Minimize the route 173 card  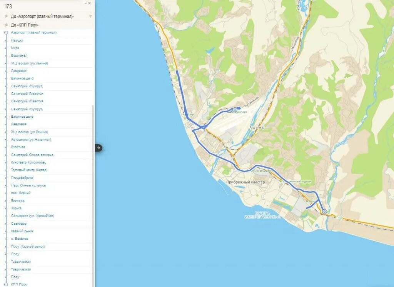tap(85, 3)
